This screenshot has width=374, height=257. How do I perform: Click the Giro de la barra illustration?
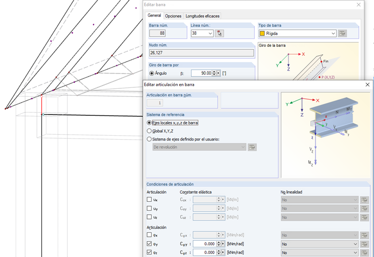click(309, 61)
